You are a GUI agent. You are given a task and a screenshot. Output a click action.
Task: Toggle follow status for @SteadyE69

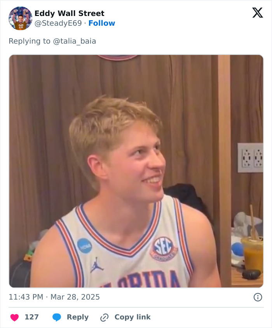[x=102, y=24]
